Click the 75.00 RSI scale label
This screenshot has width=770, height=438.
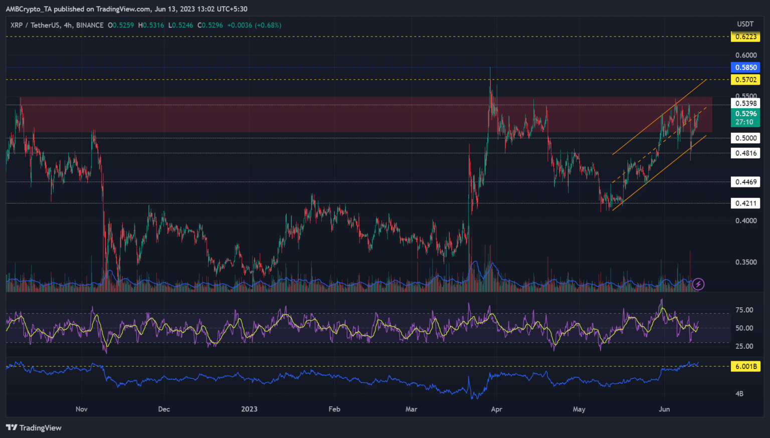(744, 310)
